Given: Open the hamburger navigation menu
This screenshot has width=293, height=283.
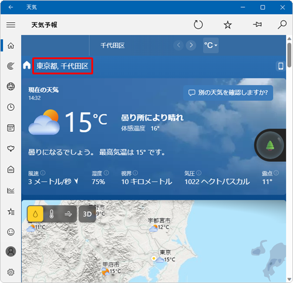Looking at the screenshot, I should [11, 25].
